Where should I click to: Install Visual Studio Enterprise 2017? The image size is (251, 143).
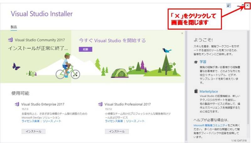[34, 131]
